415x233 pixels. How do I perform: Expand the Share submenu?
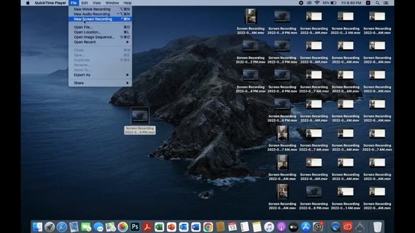click(100, 83)
